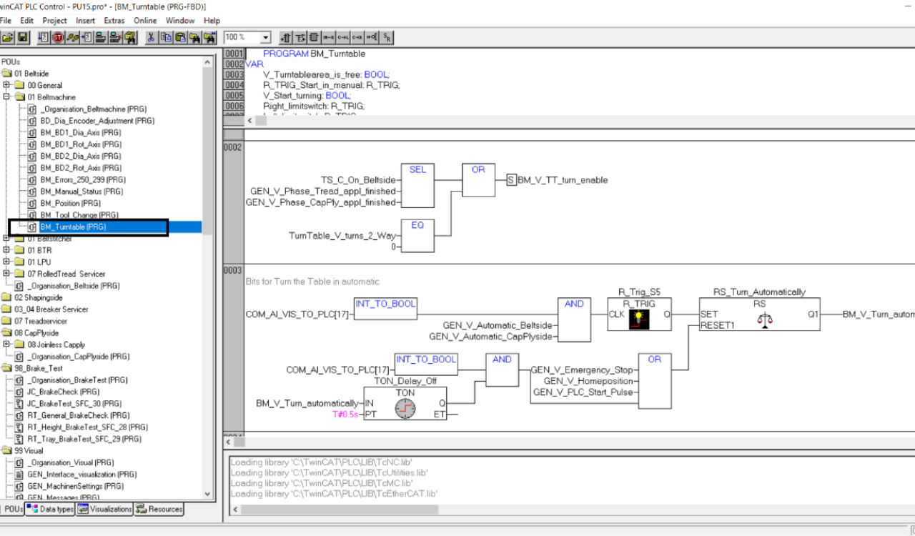This screenshot has height=536, width=915.
Task: Click the Login toolbar icon
Action: (x=101, y=37)
